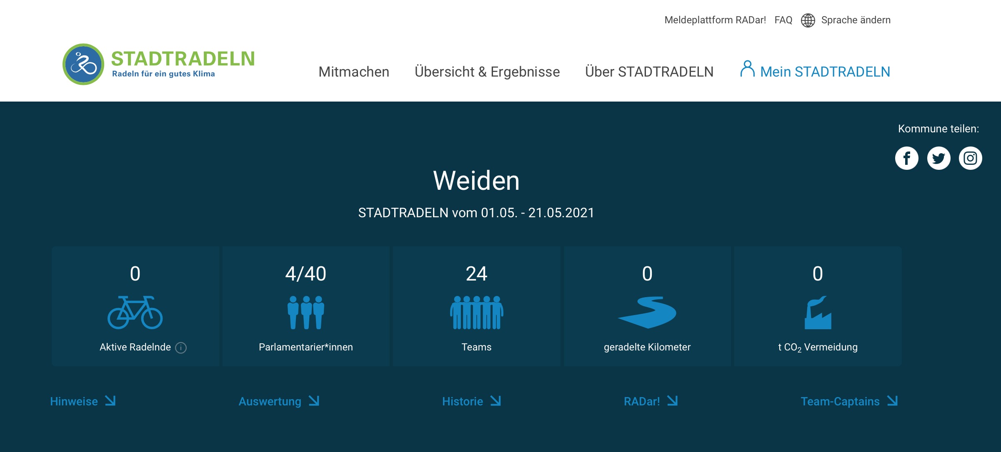Expand the Team-Captains section

tap(848, 401)
